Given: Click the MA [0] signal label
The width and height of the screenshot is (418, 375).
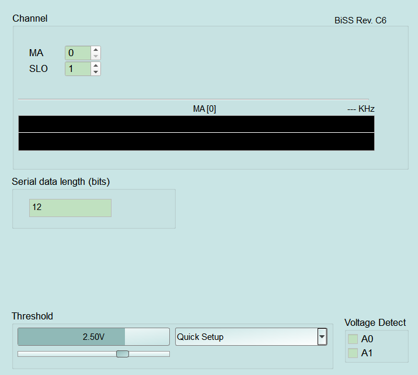Looking at the screenshot, I should click(x=204, y=109).
